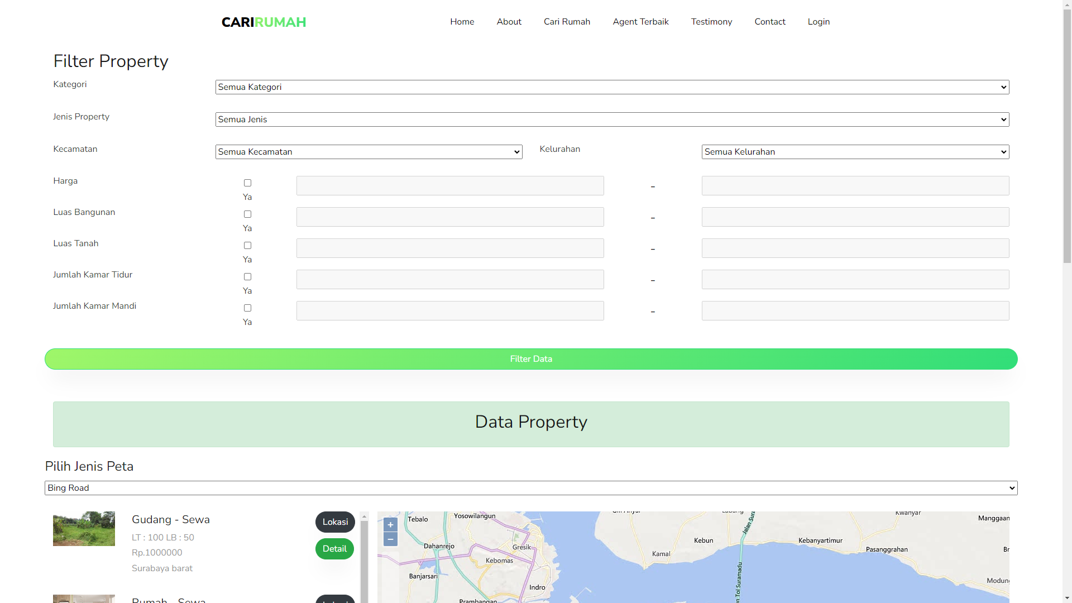Image resolution: width=1072 pixels, height=603 pixels.
Task: Open the Login navigation link
Action: 819,22
